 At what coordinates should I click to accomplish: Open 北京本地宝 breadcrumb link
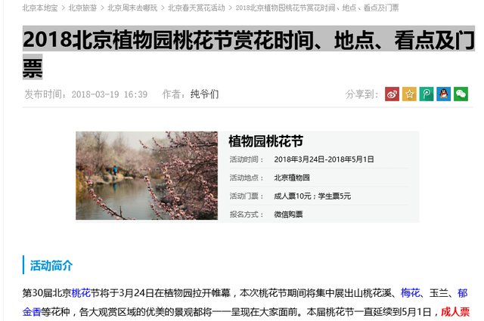40,8
